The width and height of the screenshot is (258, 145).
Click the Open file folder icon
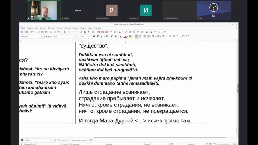[27, 32]
